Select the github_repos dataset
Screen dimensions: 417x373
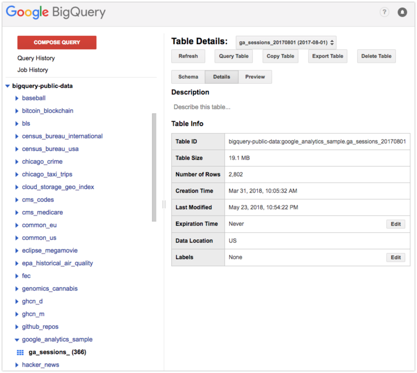point(40,327)
